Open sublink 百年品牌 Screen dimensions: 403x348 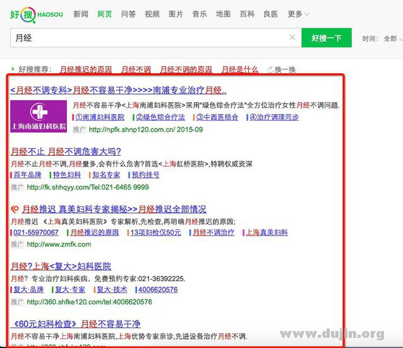click(27, 175)
